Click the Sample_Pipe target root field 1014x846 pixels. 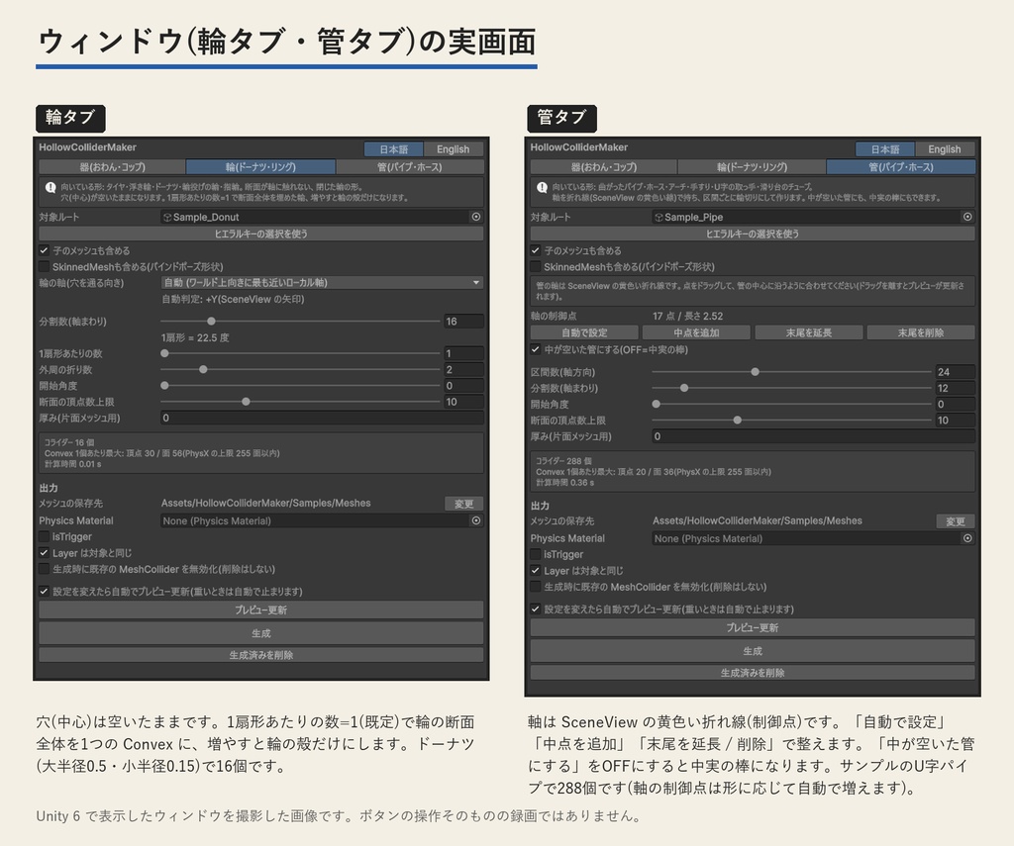tap(814, 217)
